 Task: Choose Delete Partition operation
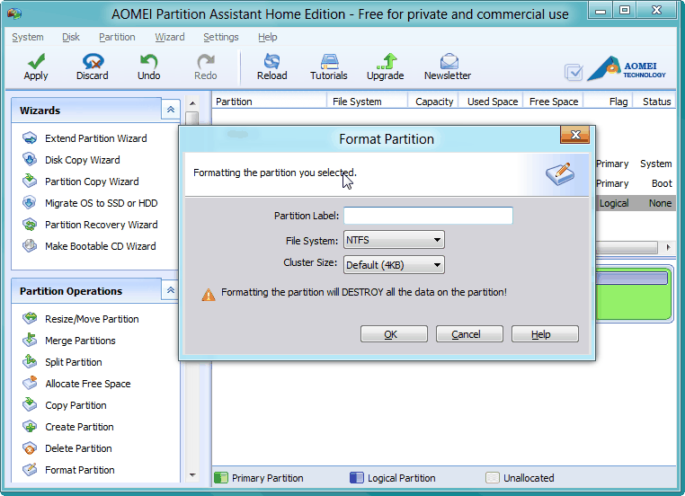click(78, 448)
